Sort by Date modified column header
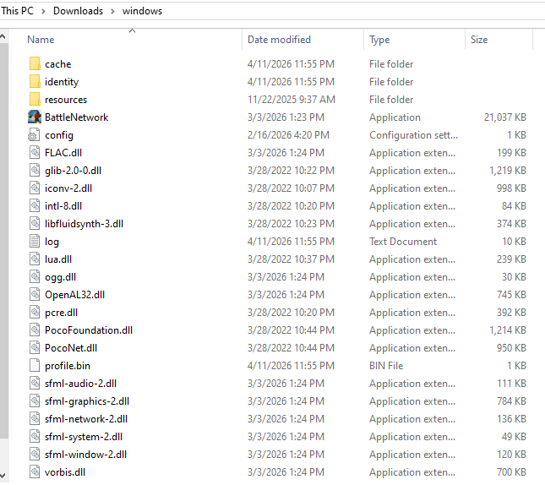 click(279, 40)
